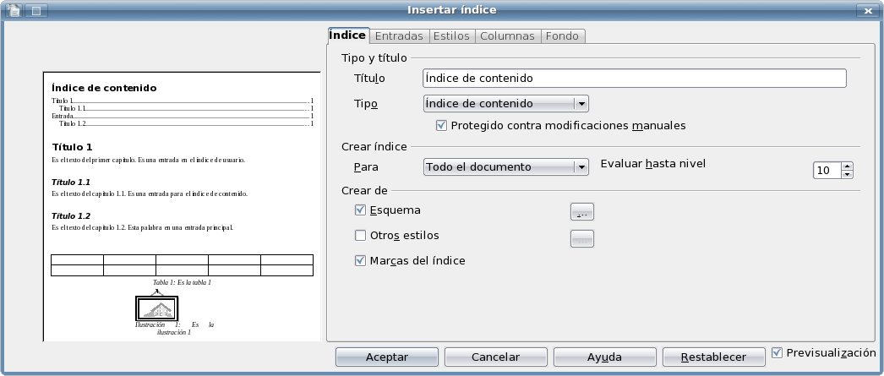Viewport: 884px width, 376px height.
Task: Decrease the Evaluar hasta nivel value
Action: click(x=847, y=174)
